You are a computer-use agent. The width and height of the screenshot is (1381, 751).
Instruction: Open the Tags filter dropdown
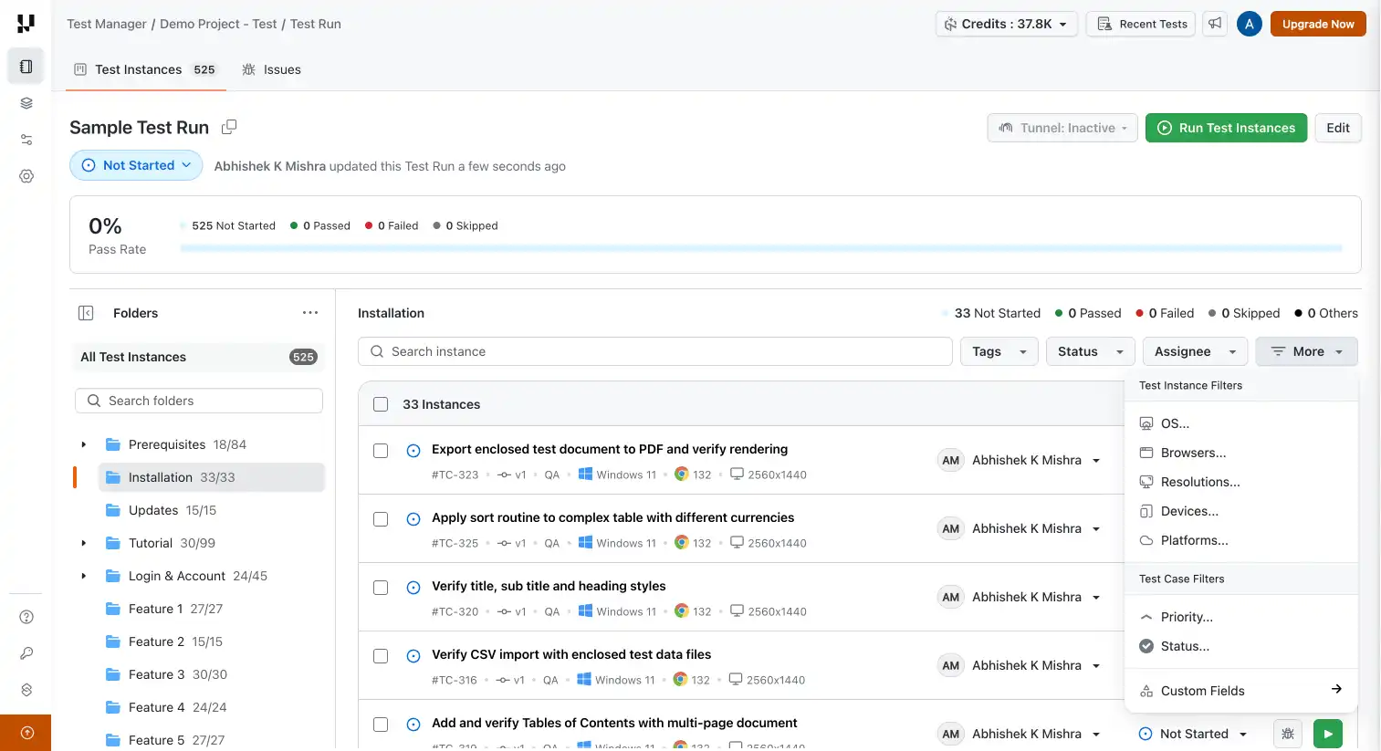coord(999,351)
